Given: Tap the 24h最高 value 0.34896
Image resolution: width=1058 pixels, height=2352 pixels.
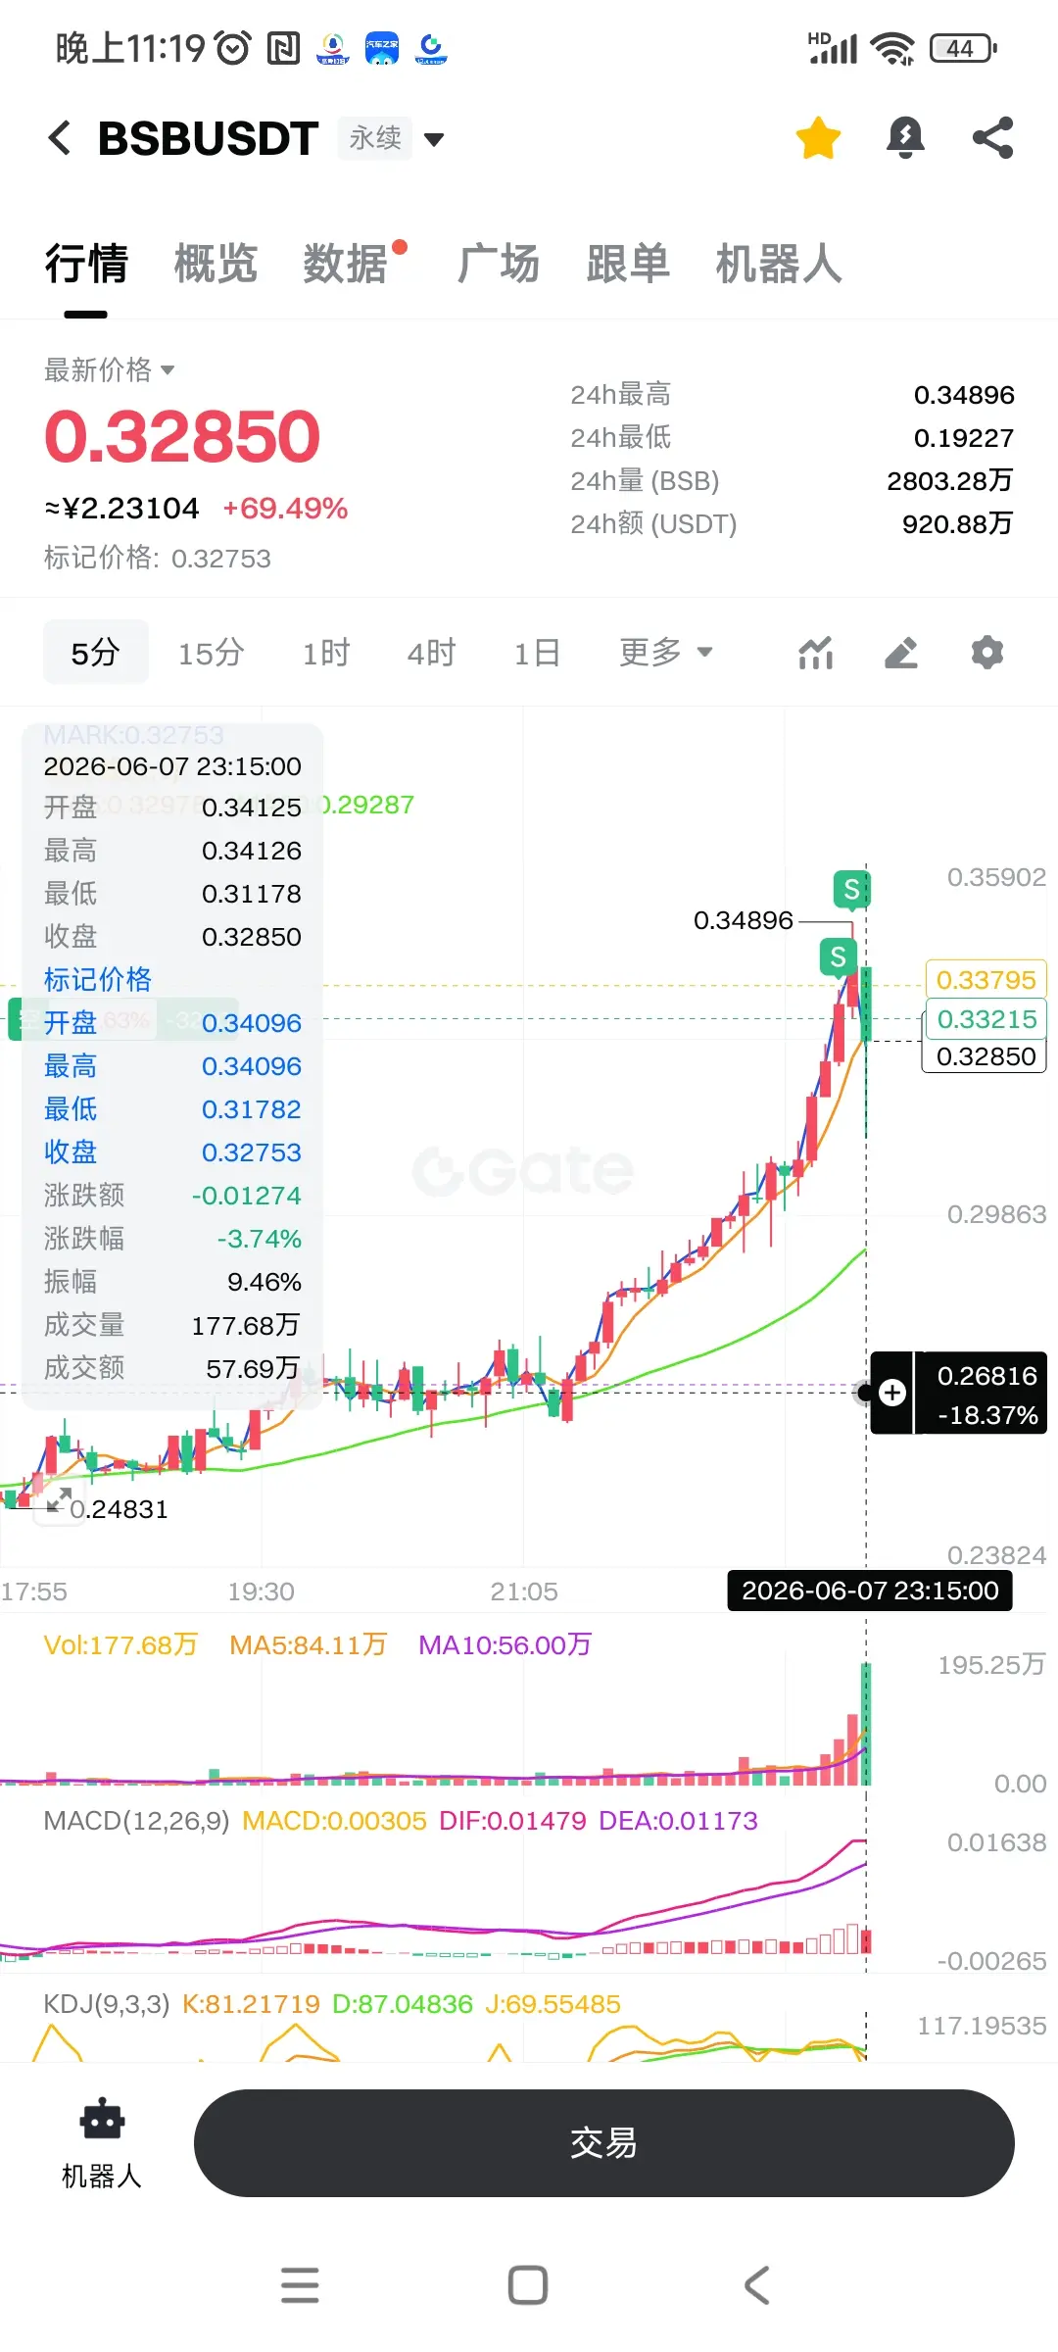Looking at the screenshot, I should (964, 395).
